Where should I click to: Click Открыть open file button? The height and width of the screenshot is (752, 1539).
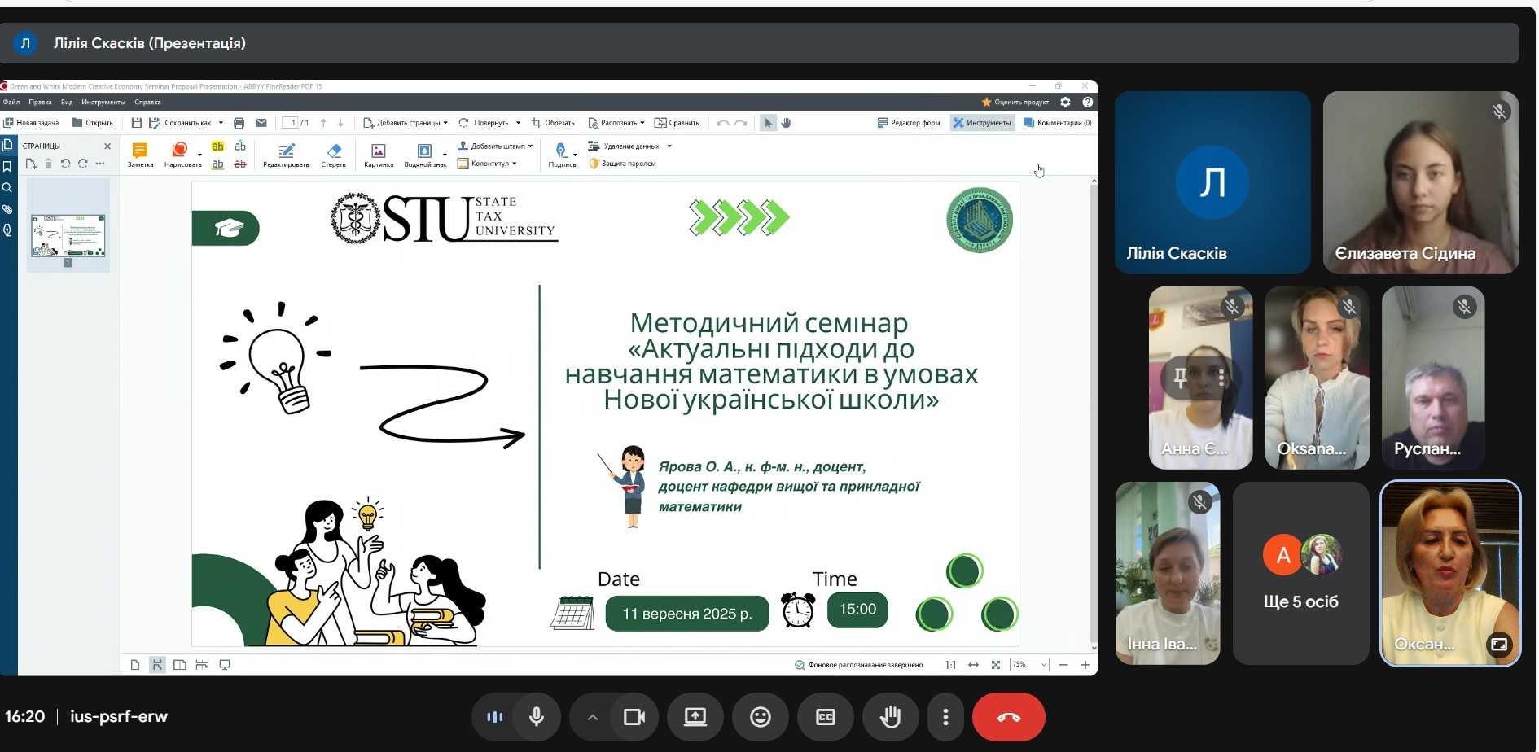click(x=92, y=123)
